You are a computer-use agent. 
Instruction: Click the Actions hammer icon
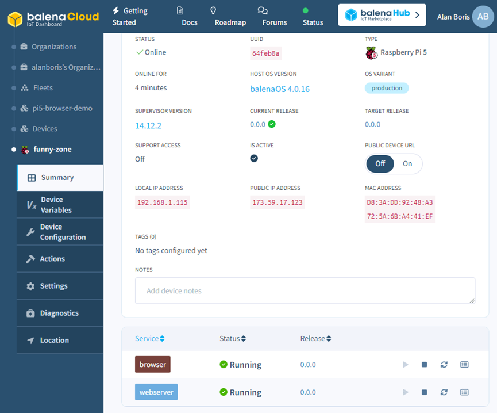30,259
